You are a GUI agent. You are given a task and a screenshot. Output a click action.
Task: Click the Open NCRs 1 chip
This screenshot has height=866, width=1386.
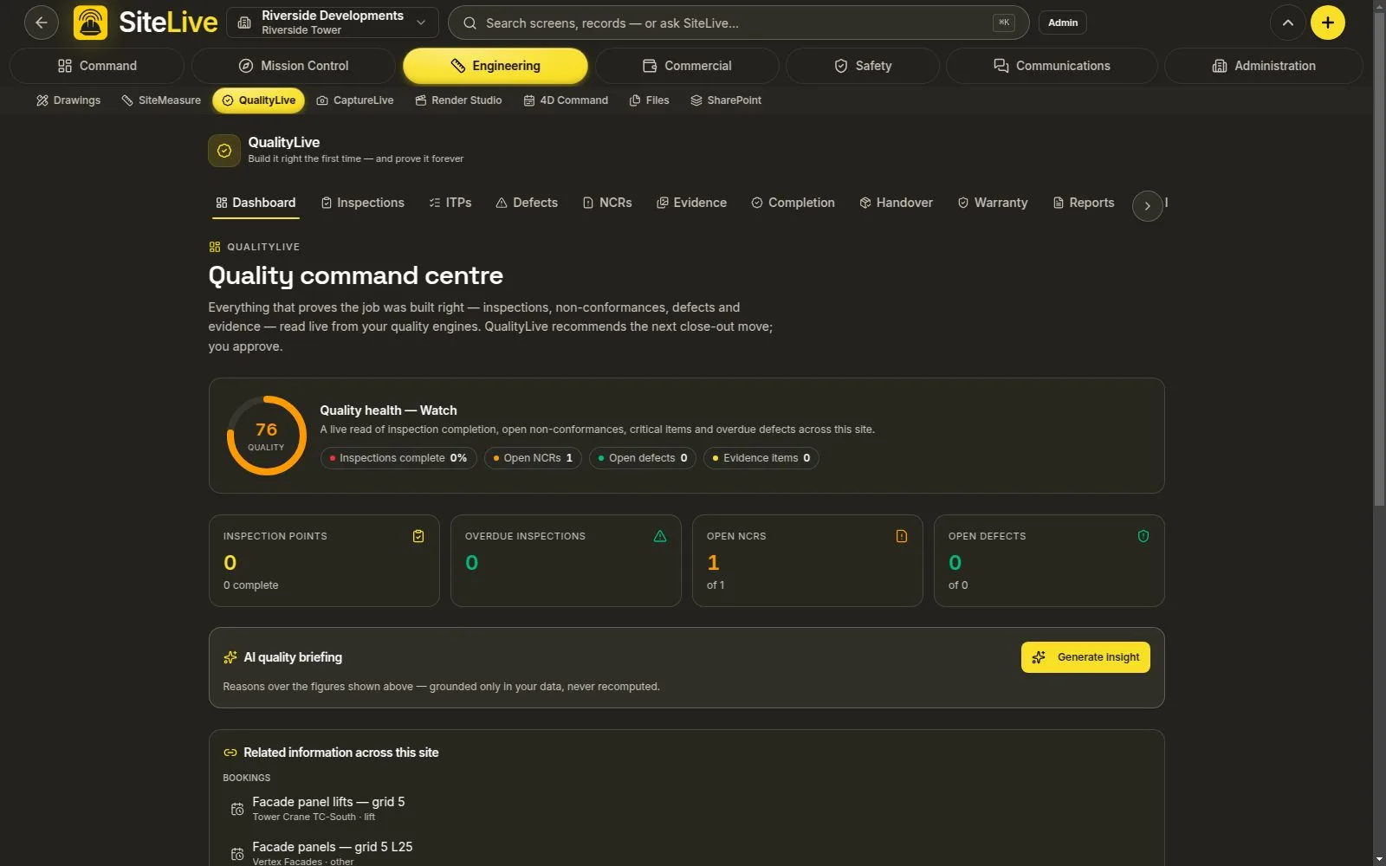(x=533, y=458)
